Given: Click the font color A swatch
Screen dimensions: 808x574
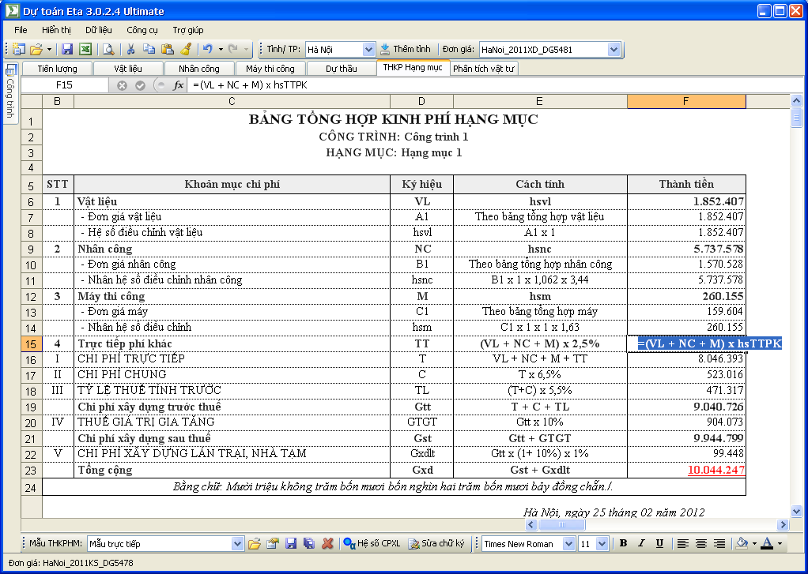Looking at the screenshot, I should (x=766, y=543).
